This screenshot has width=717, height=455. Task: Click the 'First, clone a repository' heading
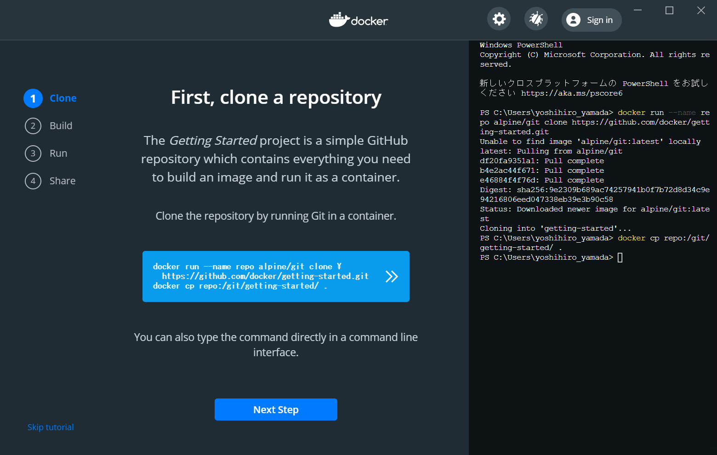coord(276,97)
